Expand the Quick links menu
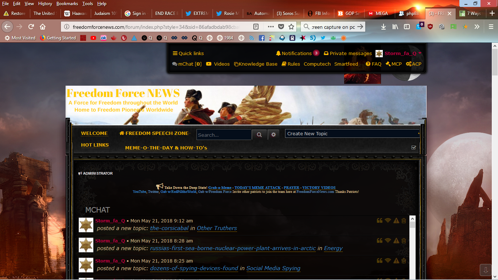 (x=188, y=54)
